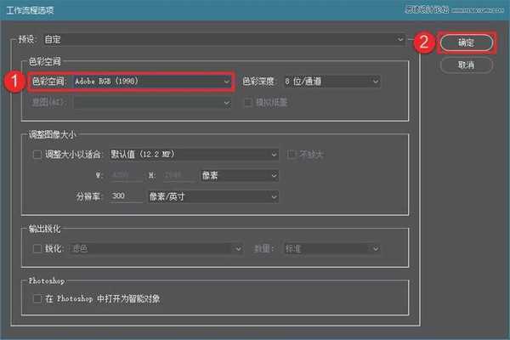This screenshot has height=340, width=510.
Task: Open the 像素/英寸 resolution units dropdown
Action: 213,196
